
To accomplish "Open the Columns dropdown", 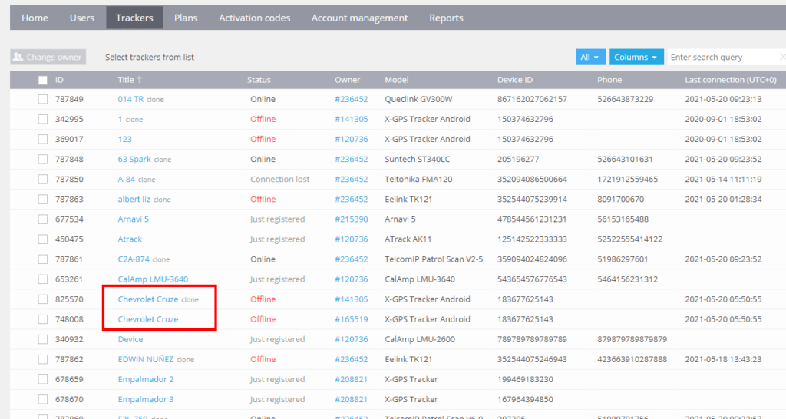I will coord(636,57).
